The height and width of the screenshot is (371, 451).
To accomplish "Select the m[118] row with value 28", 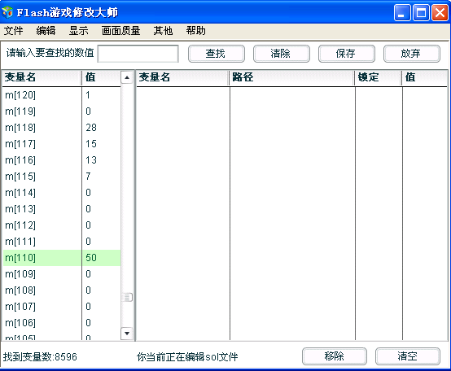I will (x=62, y=128).
